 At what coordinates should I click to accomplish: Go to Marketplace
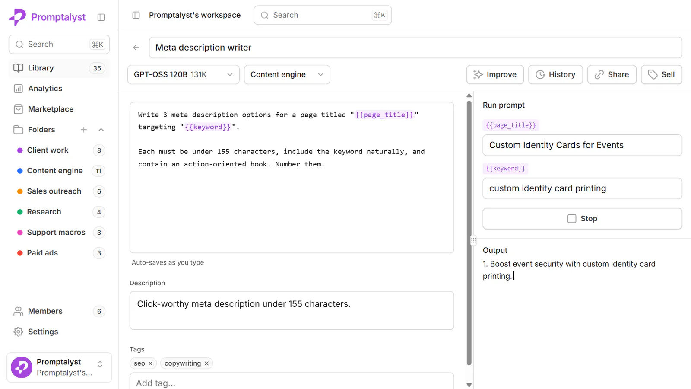click(59, 109)
